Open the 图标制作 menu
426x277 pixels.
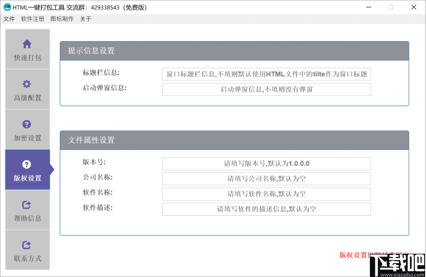(62, 19)
